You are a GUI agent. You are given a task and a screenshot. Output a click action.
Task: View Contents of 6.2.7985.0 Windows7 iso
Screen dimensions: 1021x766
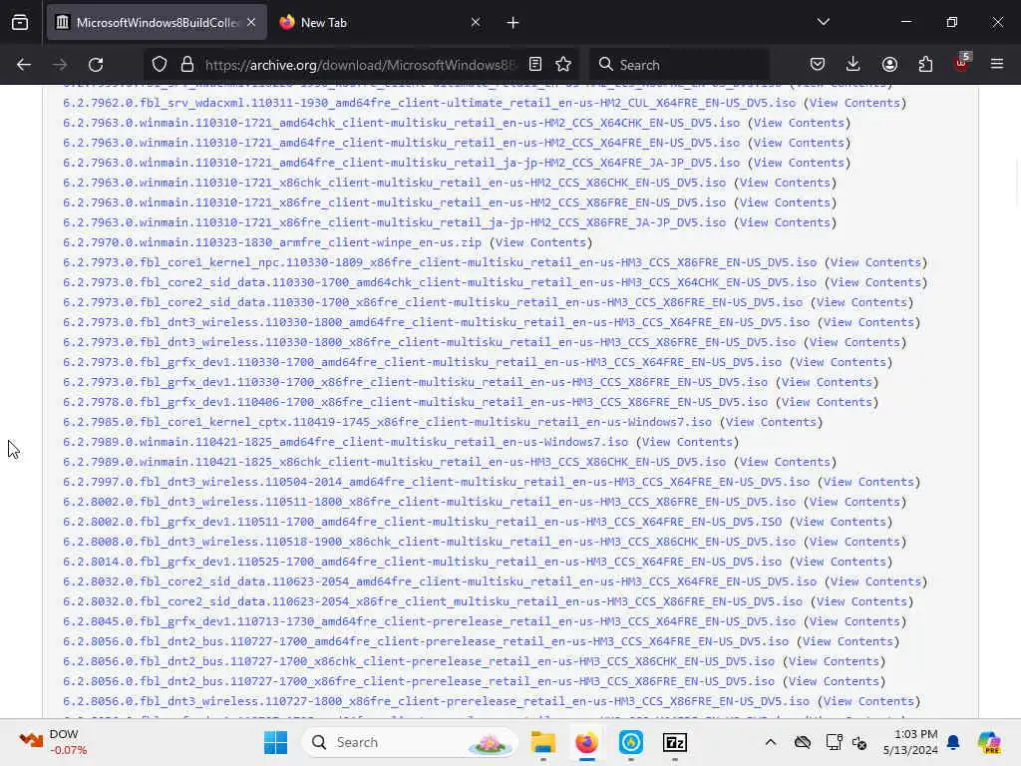point(771,422)
